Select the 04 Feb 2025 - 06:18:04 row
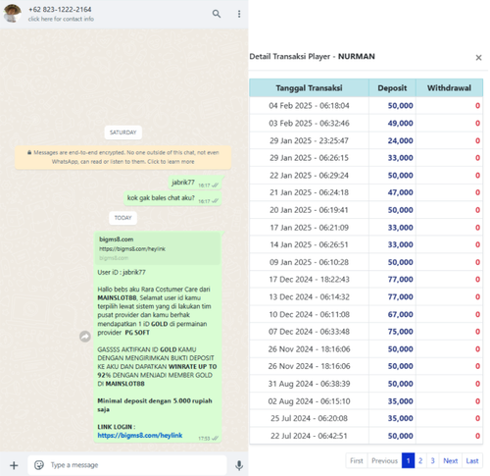Screen dimensions: 490x476 [366, 105]
